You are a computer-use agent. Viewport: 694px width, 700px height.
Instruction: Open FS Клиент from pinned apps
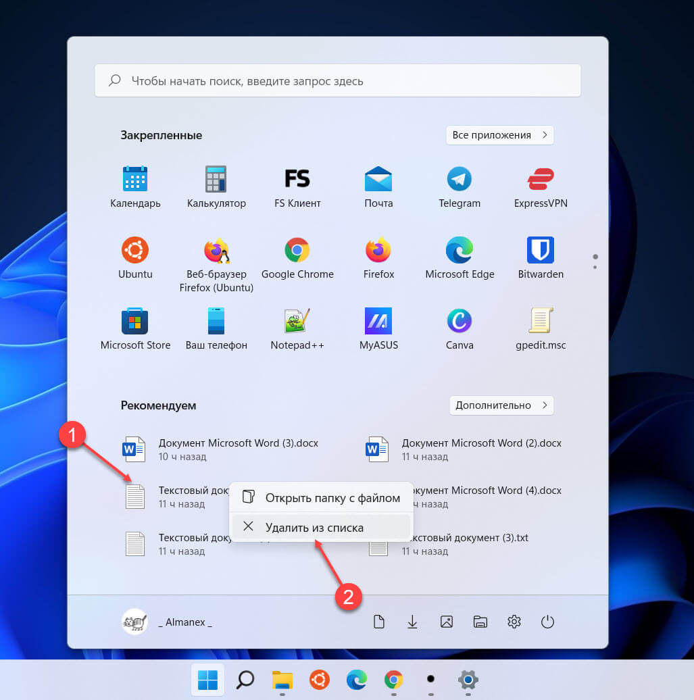point(297,187)
